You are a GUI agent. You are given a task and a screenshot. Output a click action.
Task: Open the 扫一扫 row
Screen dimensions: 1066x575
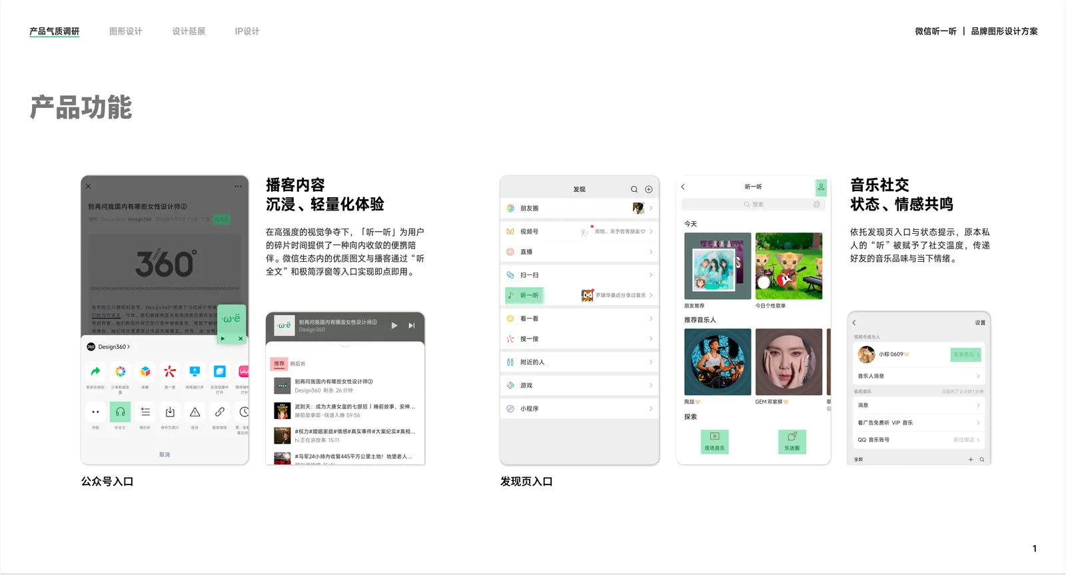[580, 275]
